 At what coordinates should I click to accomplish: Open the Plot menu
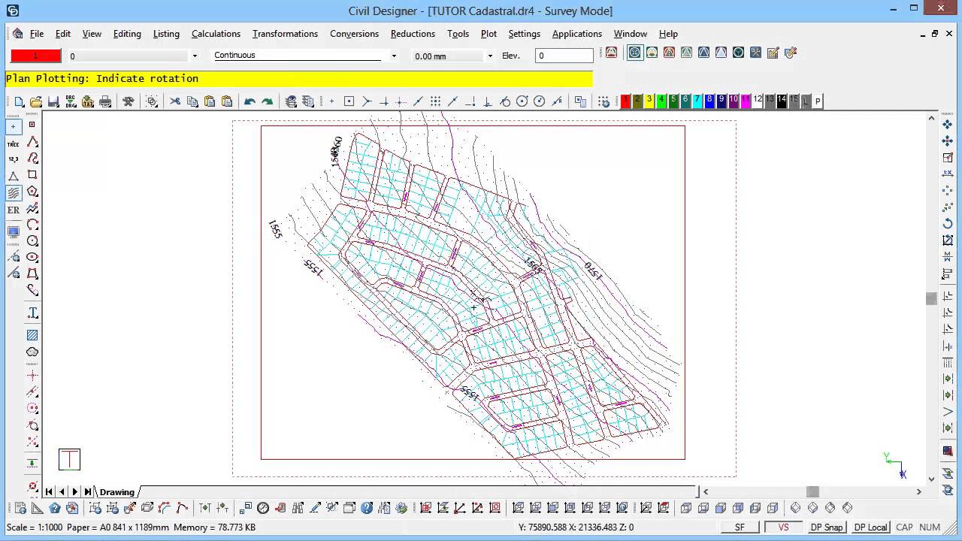click(x=489, y=34)
